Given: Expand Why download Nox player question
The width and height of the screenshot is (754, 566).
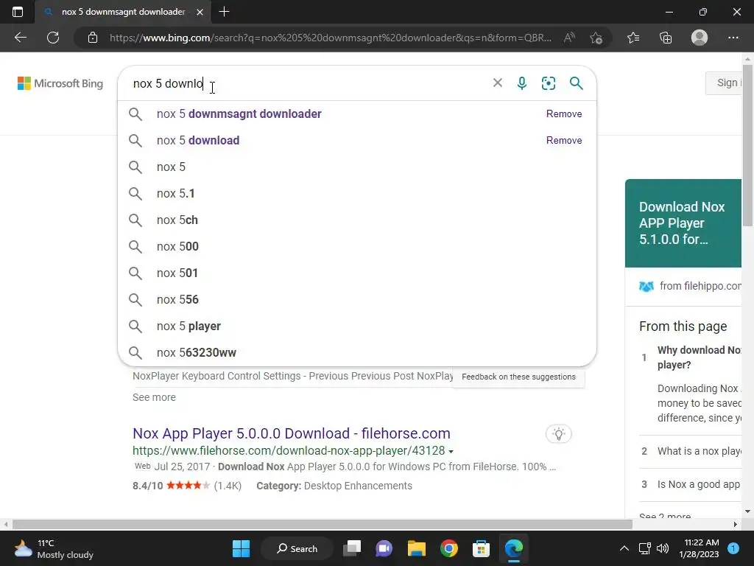Looking at the screenshot, I should click(x=700, y=357).
